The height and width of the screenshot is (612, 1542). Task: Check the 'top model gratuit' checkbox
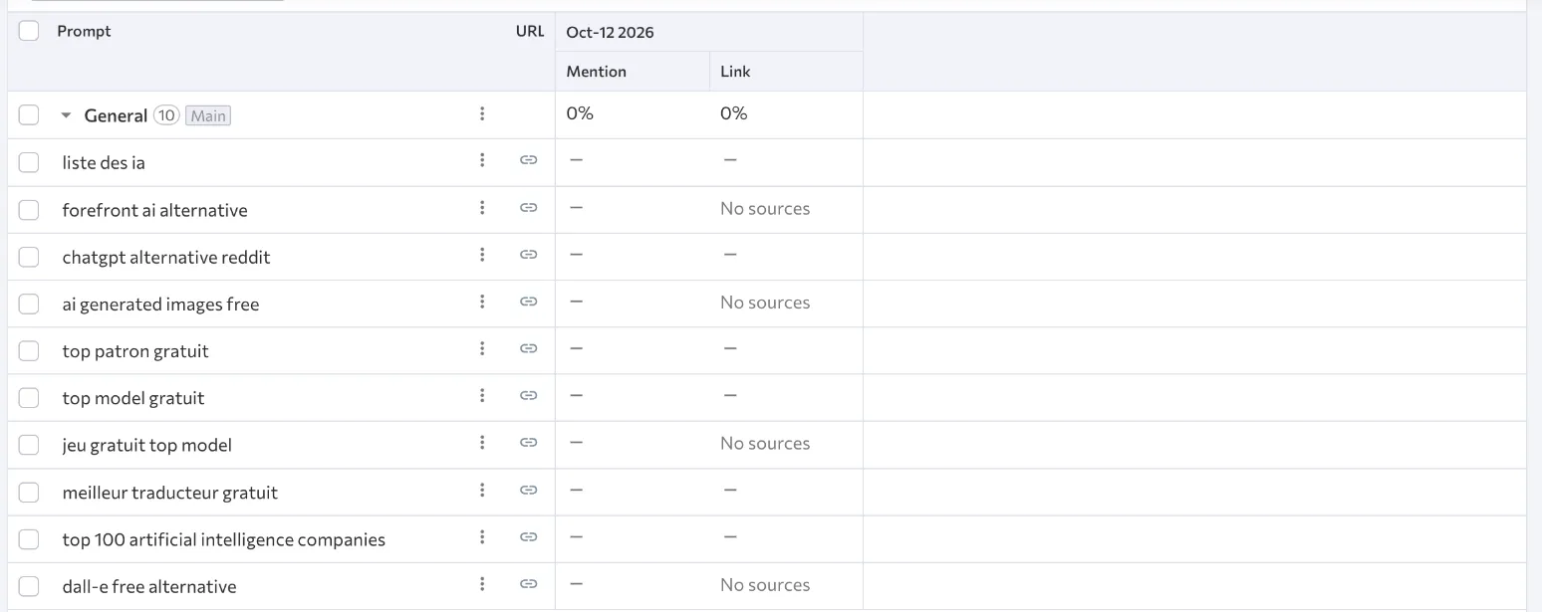29,398
